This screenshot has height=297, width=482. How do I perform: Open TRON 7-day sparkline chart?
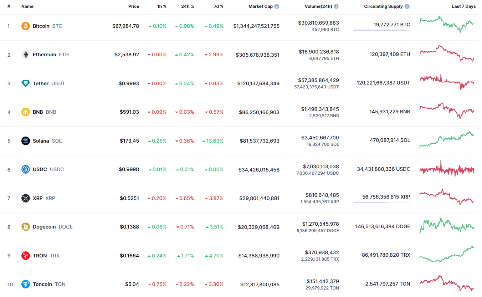point(447,254)
